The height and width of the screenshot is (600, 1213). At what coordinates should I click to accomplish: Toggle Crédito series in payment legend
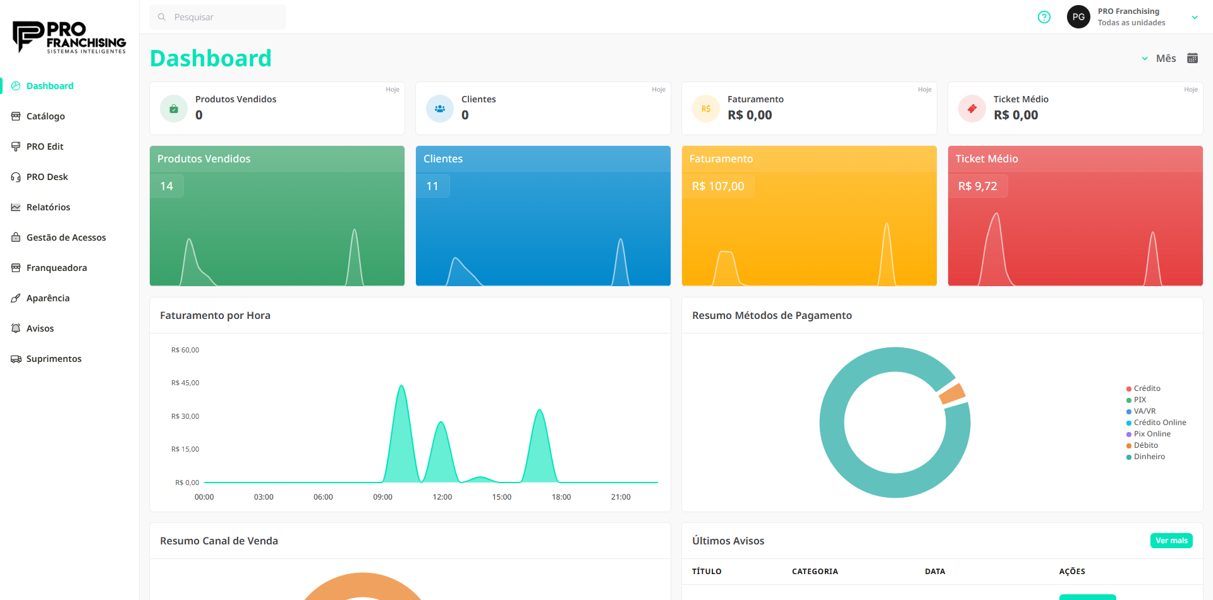point(1147,388)
